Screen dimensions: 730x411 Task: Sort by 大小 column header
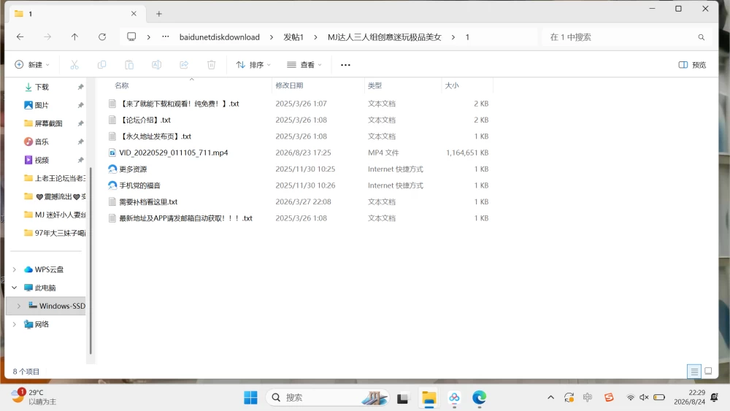click(452, 85)
